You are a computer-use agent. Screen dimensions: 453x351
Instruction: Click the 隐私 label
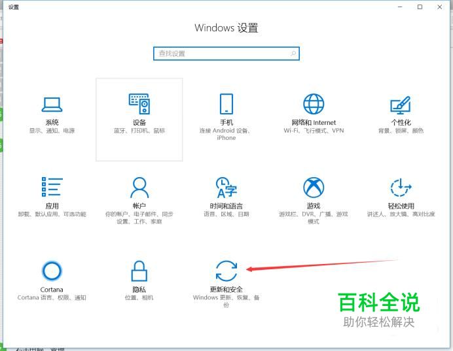click(139, 290)
